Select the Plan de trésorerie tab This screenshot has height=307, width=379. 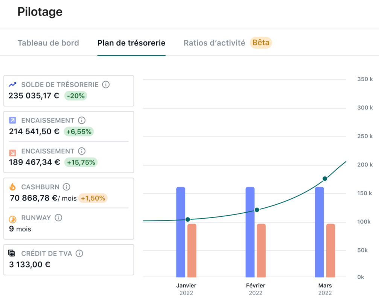point(131,43)
